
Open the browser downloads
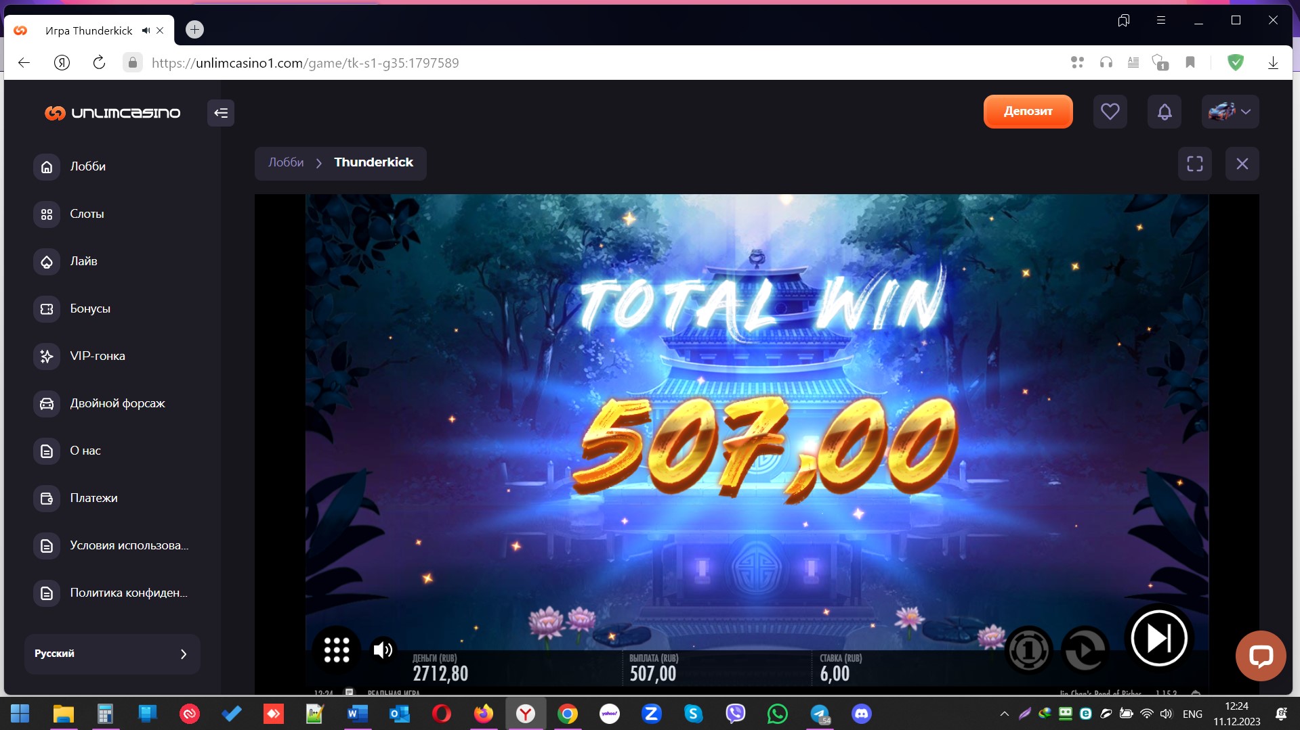click(x=1273, y=63)
